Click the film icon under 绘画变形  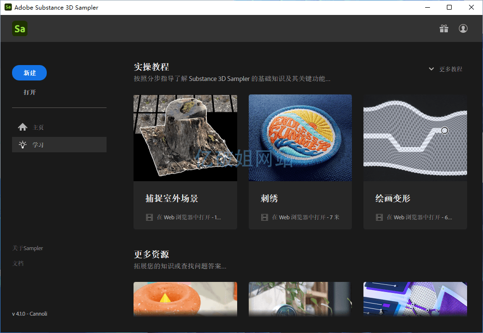(379, 217)
